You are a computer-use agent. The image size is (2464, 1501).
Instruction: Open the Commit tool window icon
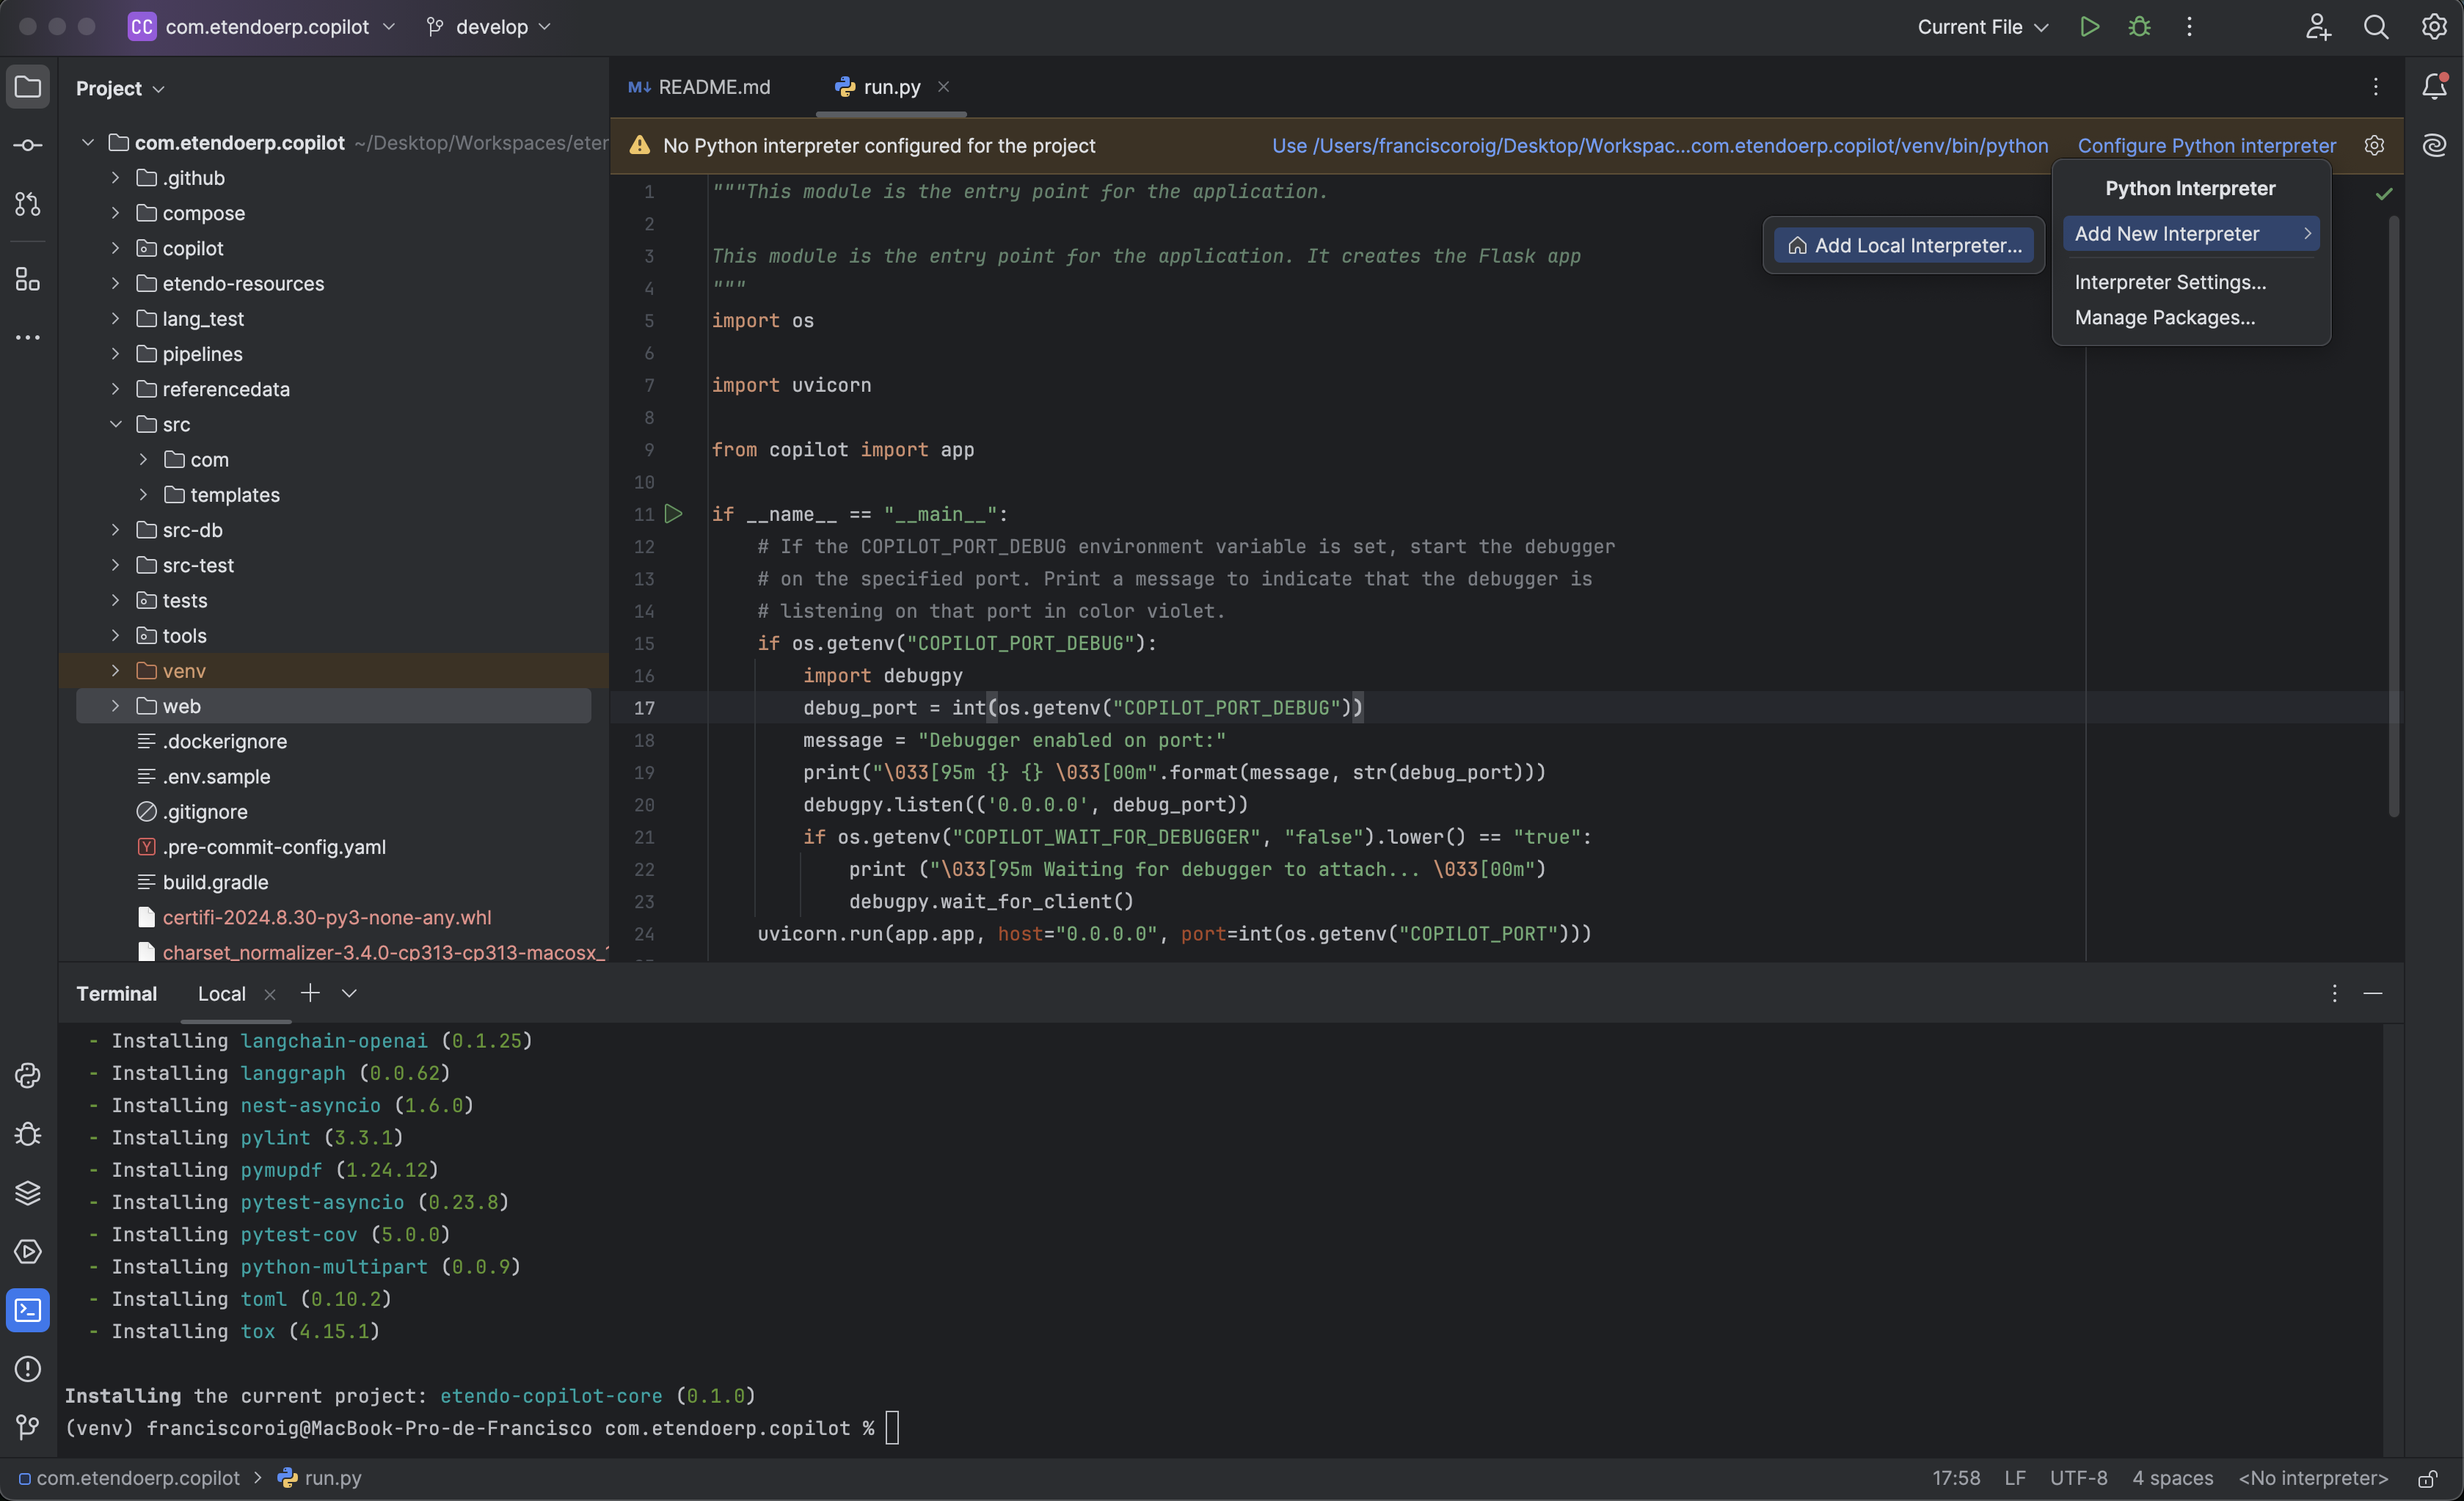[28, 146]
